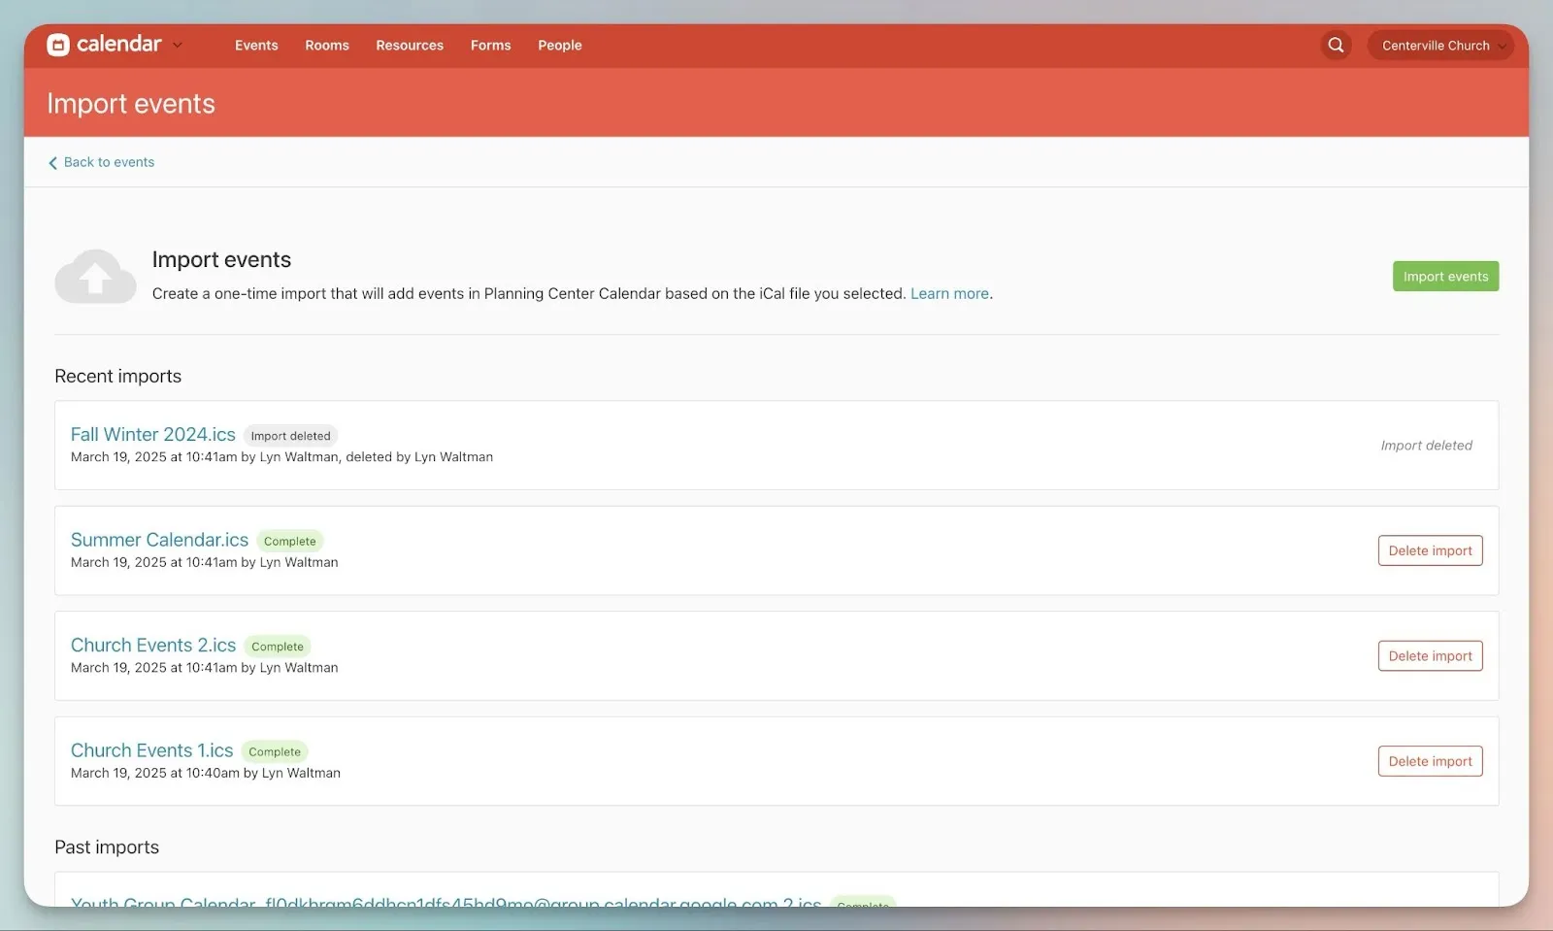The height and width of the screenshot is (931, 1553).
Task: Click the Back to events link
Action: coord(109,162)
